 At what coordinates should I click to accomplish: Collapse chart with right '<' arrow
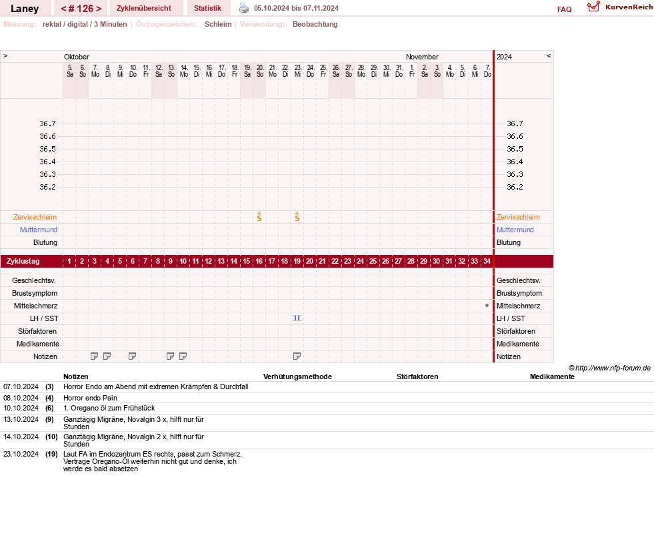[549, 55]
